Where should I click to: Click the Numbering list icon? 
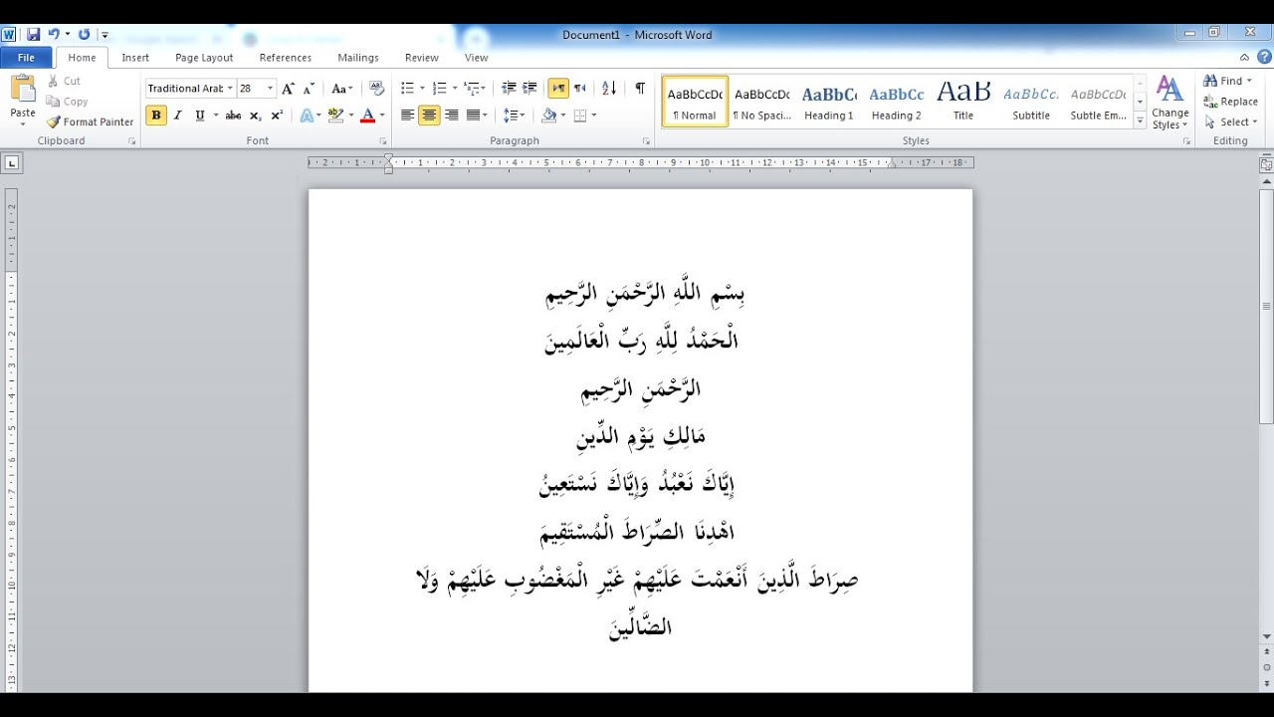pyautogui.click(x=440, y=89)
